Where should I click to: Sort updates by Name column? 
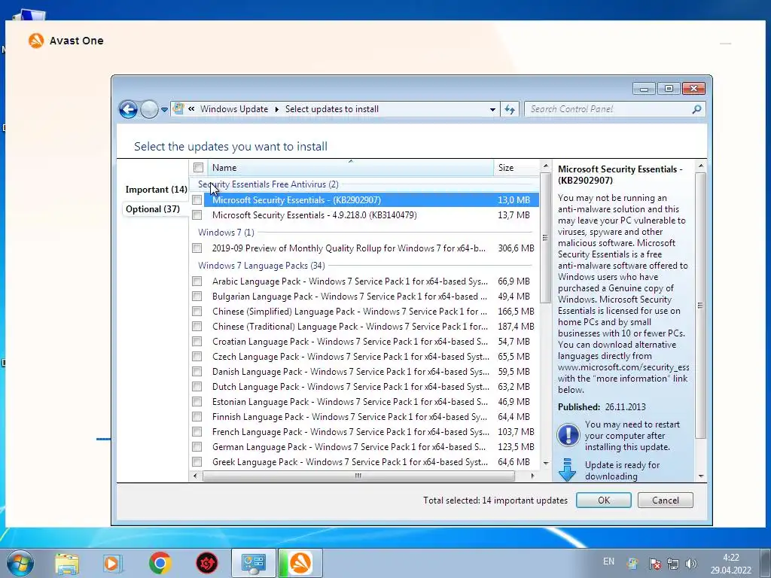351,168
